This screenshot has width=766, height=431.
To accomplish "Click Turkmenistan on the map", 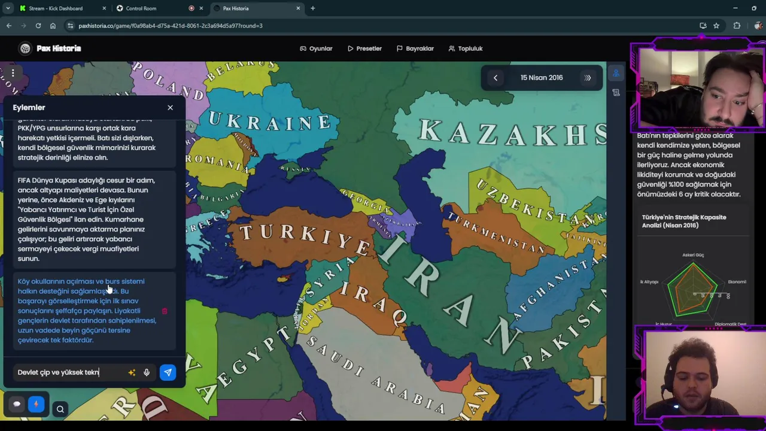I will (497, 233).
